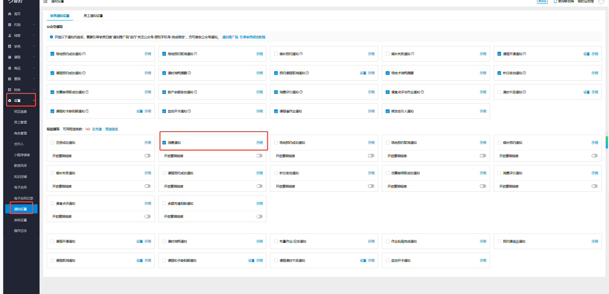Click help icon beside 课时消耗提醒

click(x=189, y=73)
